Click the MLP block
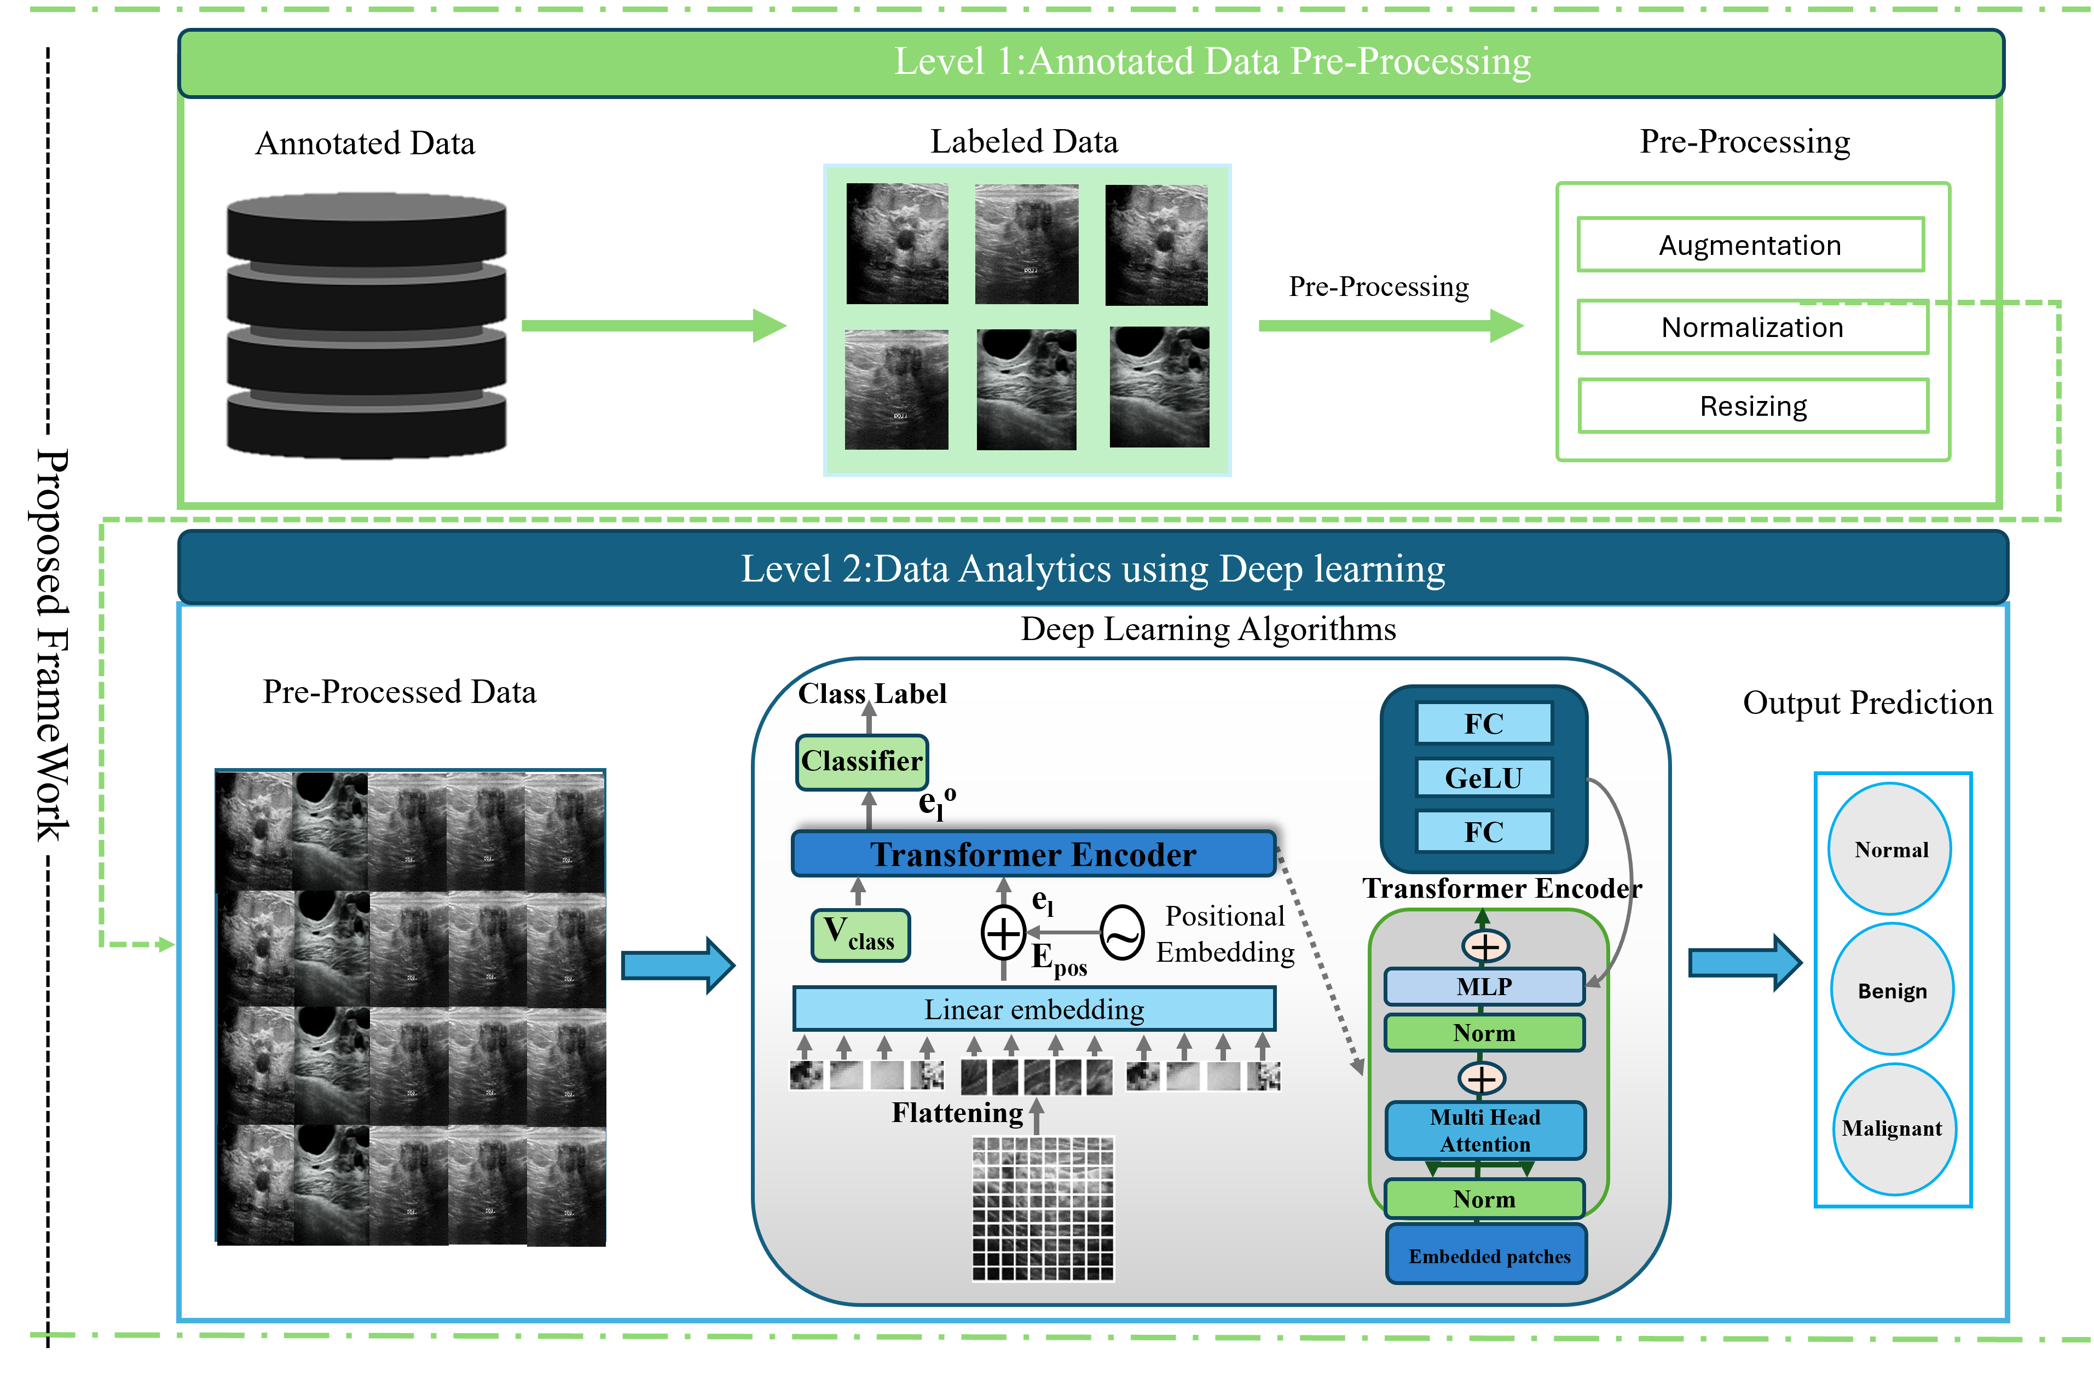The width and height of the screenshot is (2094, 1395). click(x=1484, y=987)
